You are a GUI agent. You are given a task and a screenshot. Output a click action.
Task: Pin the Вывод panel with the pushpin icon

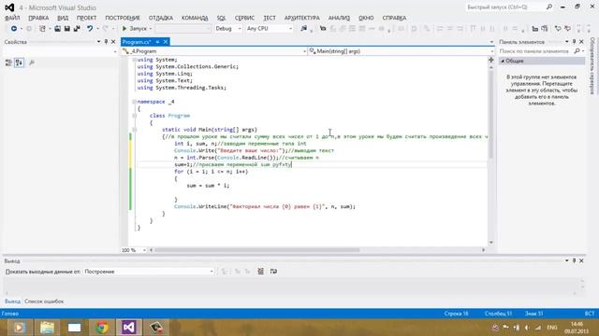(574, 261)
